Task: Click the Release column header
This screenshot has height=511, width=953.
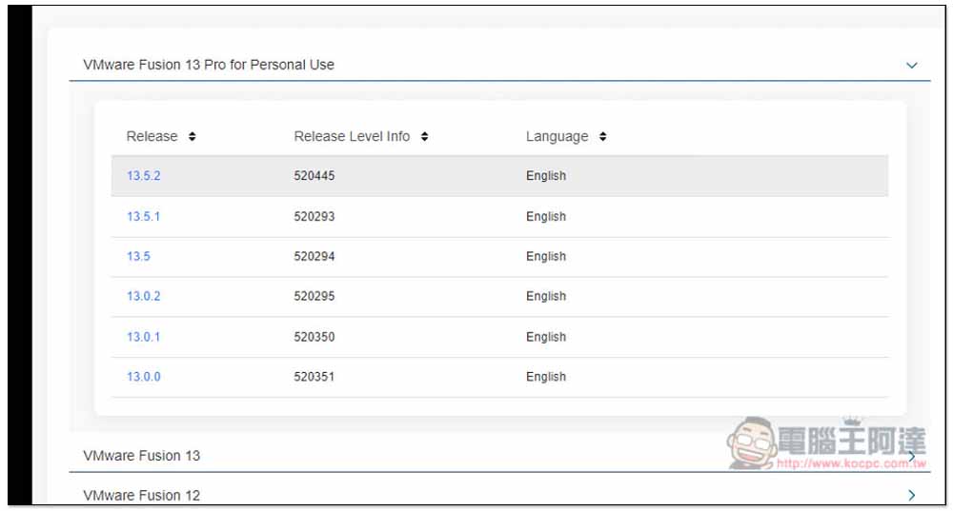Action: click(152, 136)
